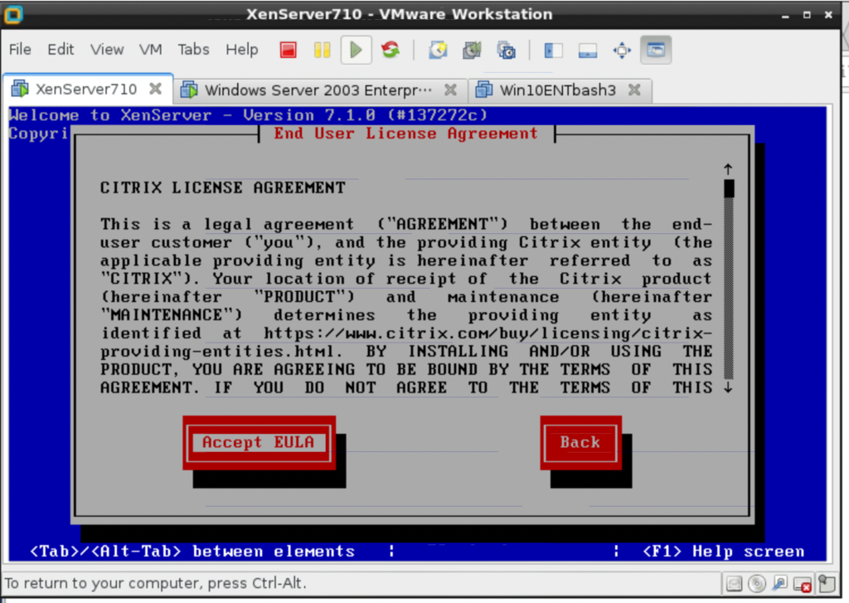849x603 pixels.
Task: Click 'To return to your computer' status text
Action: pyautogui.click(x=155, y=583)
